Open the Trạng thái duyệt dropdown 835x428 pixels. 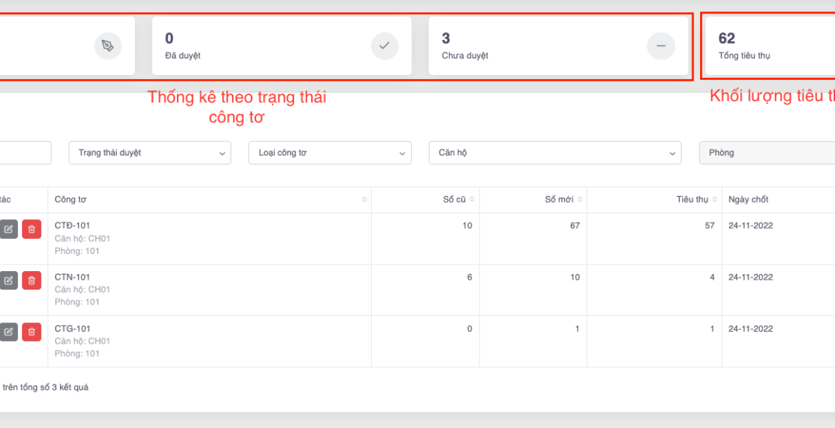(x=150, y=153)
